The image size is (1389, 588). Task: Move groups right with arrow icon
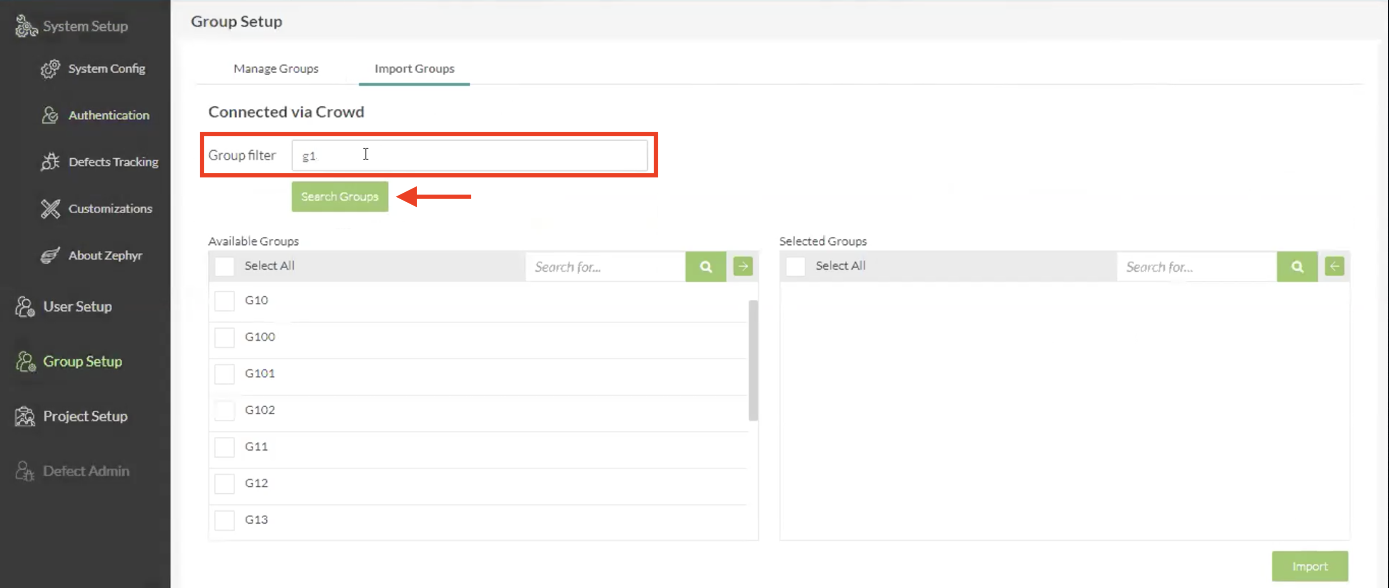coord(743,266)
